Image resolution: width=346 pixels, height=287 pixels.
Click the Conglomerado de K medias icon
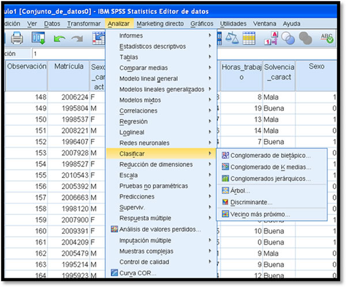pos(225,167)
